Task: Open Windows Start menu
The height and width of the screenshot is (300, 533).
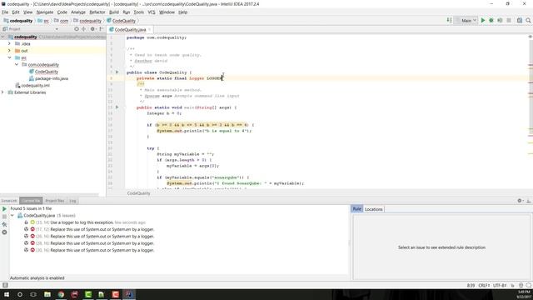Action: [7, 294]
